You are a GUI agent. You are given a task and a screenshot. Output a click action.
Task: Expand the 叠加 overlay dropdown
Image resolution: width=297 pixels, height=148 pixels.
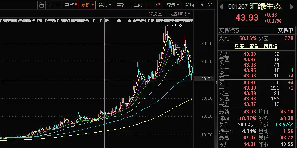pyautogui.click(x=104, y=5)
